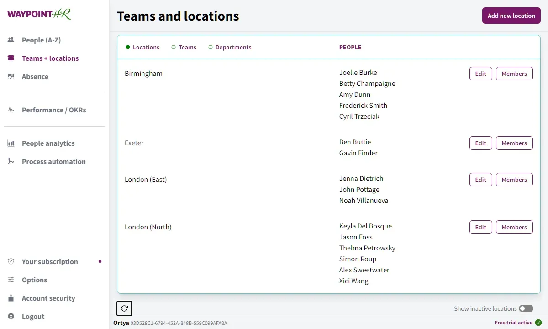Select the Teams radio button
Viewport: 548px width, 329px height.
click(x=174, y=47)
